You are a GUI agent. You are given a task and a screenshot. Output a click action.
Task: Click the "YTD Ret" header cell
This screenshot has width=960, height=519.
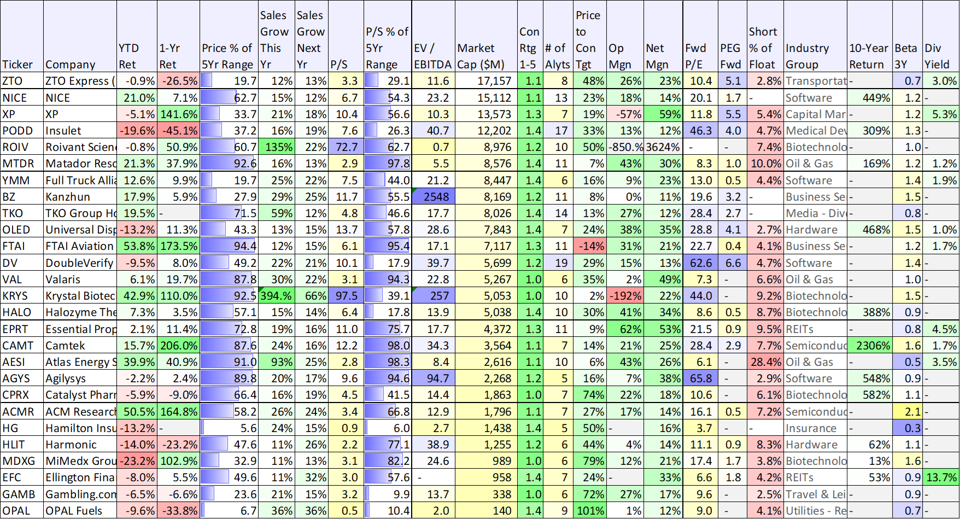(137, 37)
